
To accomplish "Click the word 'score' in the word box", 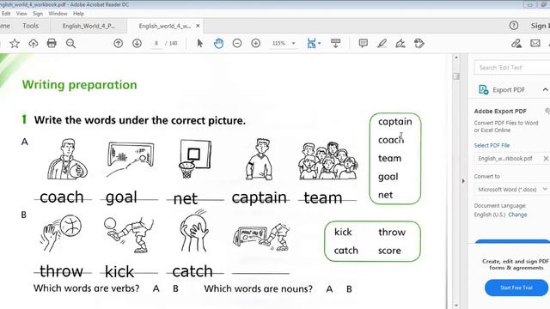I will 389,251.
